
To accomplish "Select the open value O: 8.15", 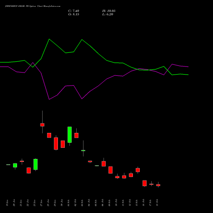I will point(74,14).
